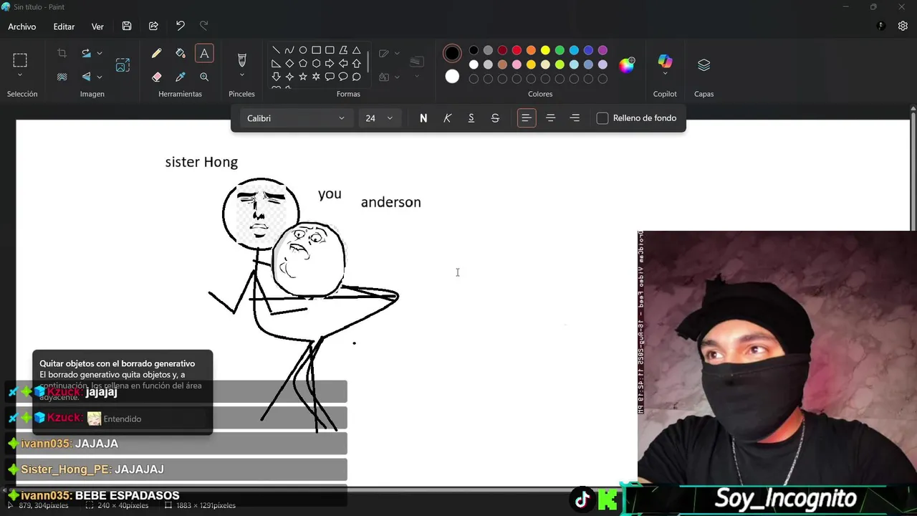Viewport: 917px width, 516px height.
Task: Open the Calibri font family dropdown
Action: pyautogui.click(x=295, y=118)
